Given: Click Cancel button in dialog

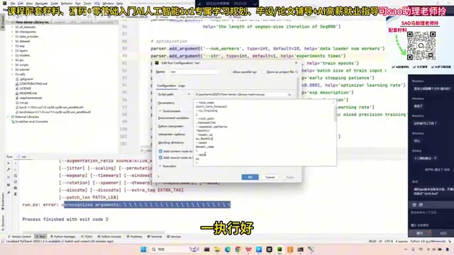Looking at the screenshot, I should pos(270,177).
